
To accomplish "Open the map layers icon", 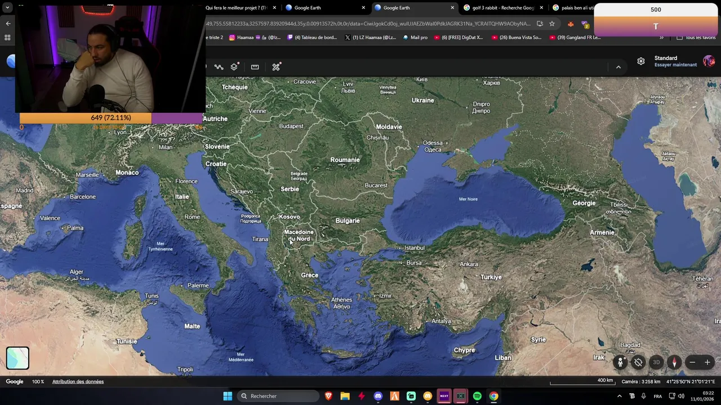I will coord(234,67).
